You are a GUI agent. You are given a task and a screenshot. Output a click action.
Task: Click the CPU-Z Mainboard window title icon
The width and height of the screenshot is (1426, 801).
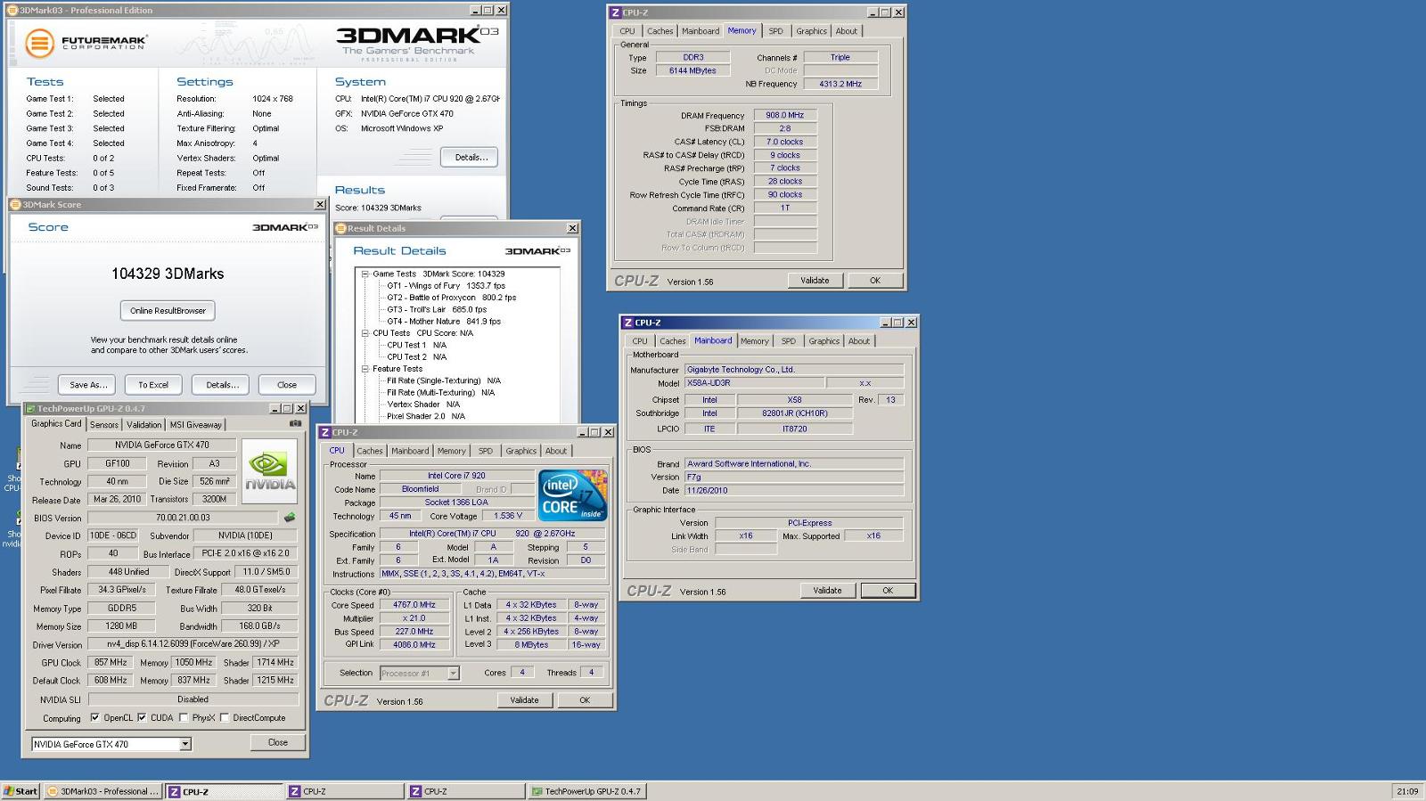(628, 323)
